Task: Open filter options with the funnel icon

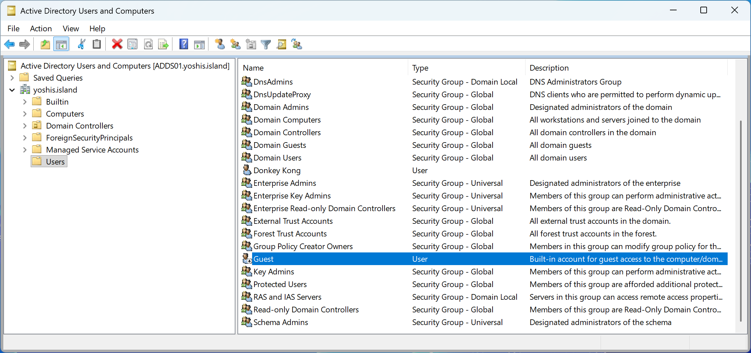Action: [x=266, y=44]
